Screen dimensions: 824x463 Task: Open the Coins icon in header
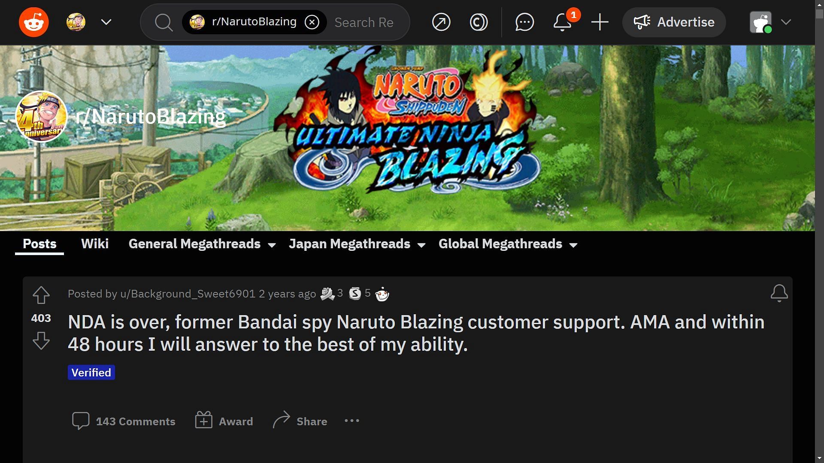coord(479,22)
